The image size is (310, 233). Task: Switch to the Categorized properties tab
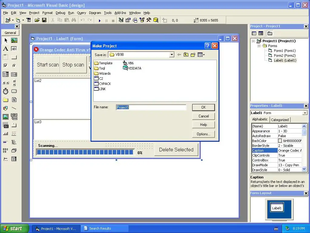point(280,120)
